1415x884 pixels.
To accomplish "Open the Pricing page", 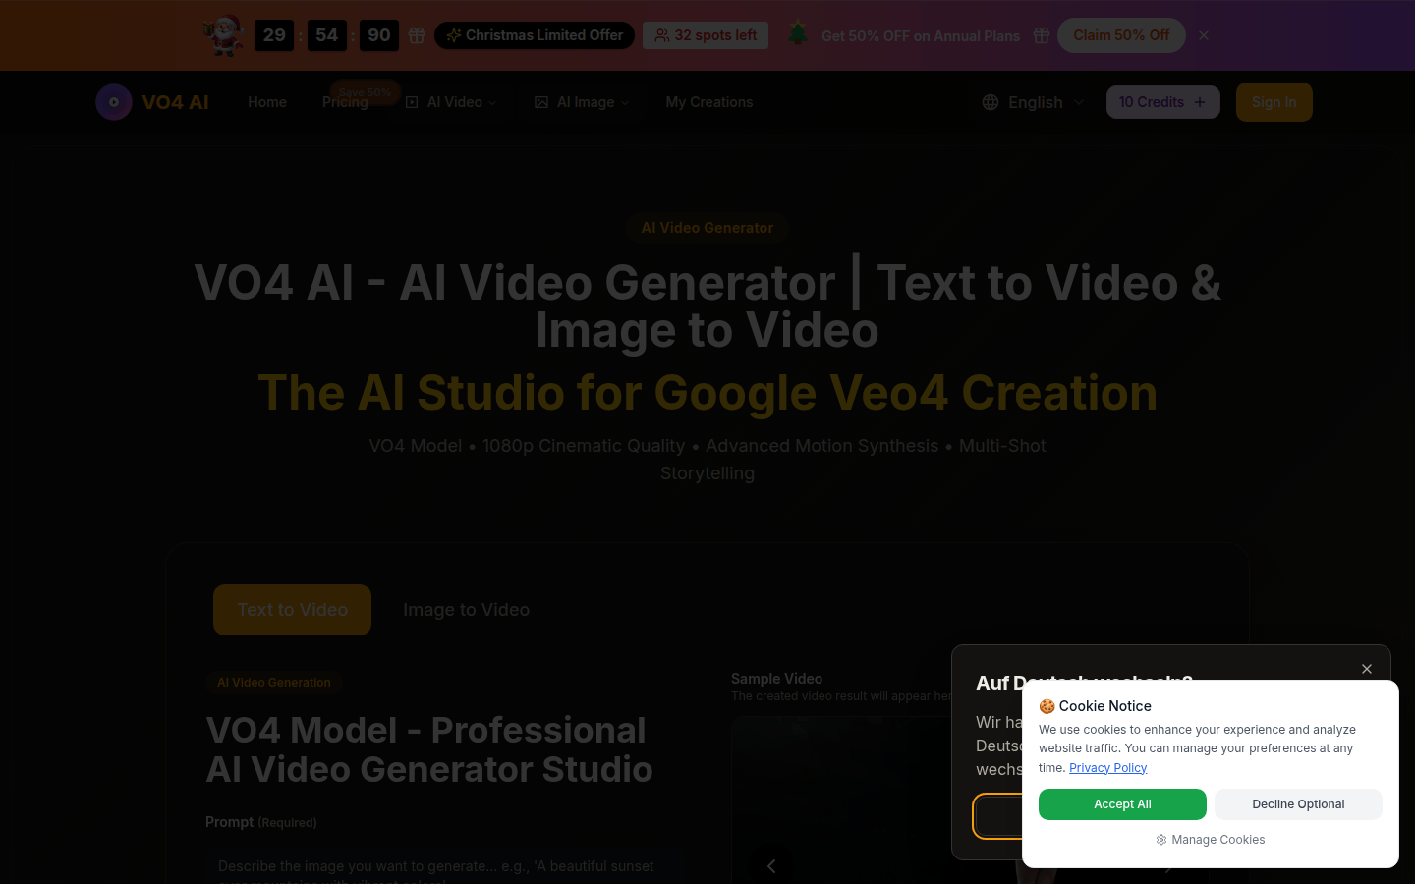I will (345, 102).
